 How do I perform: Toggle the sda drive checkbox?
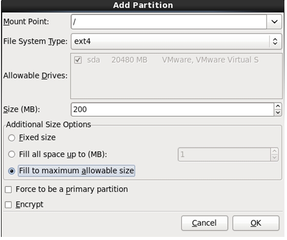click(78, 60)
